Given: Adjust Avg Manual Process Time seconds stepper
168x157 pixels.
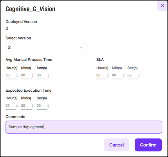Looking at the screenshot, I should [48, 75].
